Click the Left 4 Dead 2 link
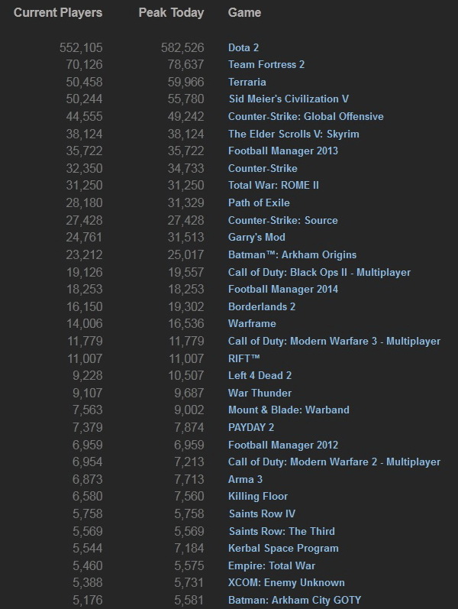The image size is (458, 609). 260,376
